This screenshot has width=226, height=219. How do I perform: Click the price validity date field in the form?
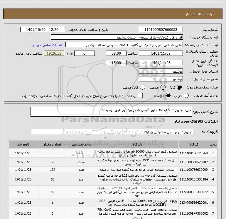point(161,63)
